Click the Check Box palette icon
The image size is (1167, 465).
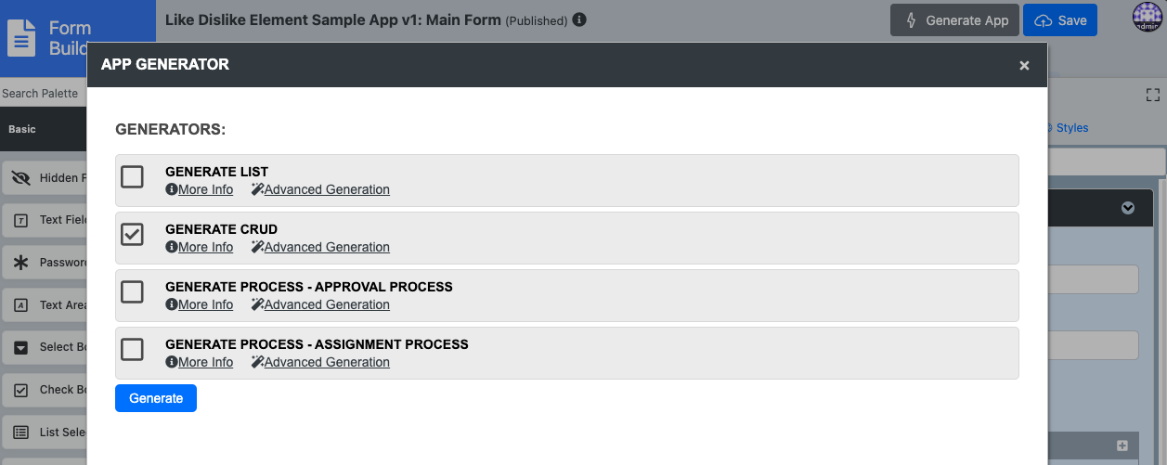click(x=20, y=390)
